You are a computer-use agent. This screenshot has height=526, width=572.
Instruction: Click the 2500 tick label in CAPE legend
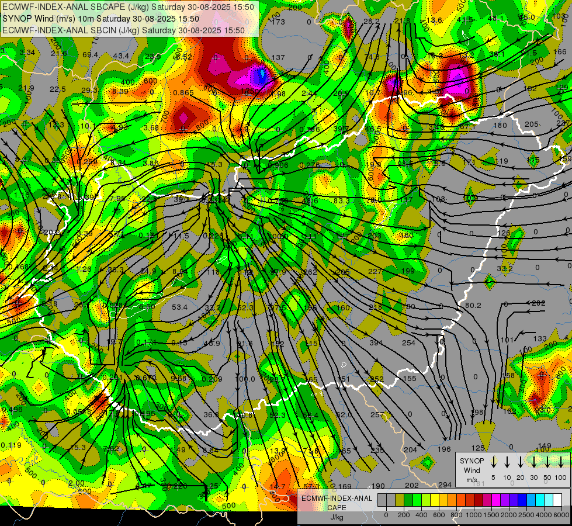[x=527, y=515]
